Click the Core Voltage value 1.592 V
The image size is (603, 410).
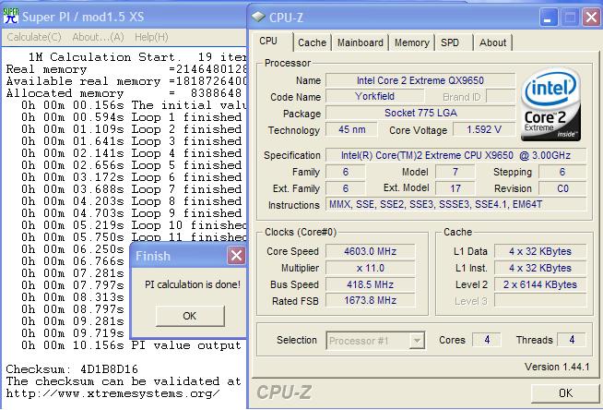tap(484, 129)
